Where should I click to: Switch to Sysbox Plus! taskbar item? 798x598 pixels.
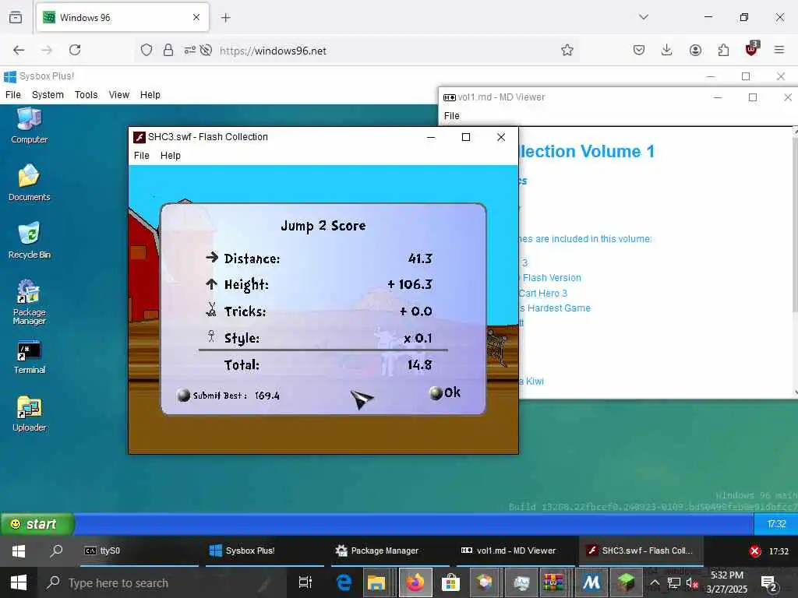(265, 551)
